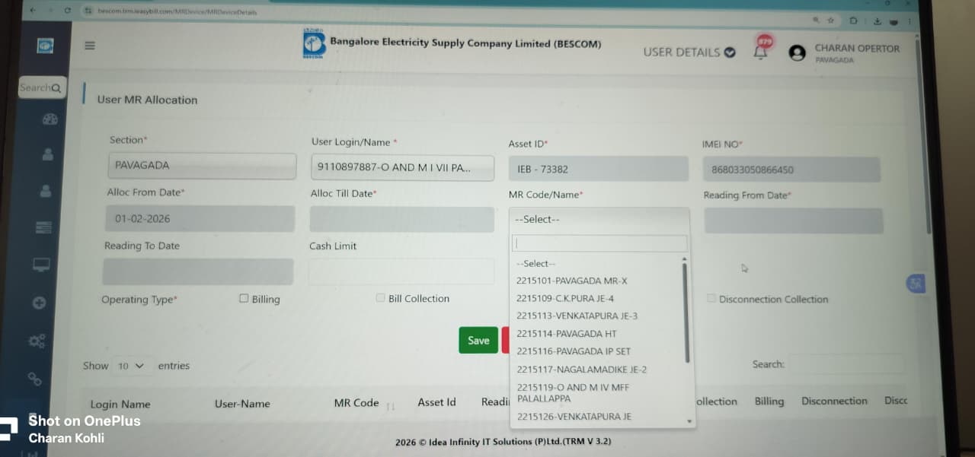Sort by User-Name column header

click(x=242, y=404)
